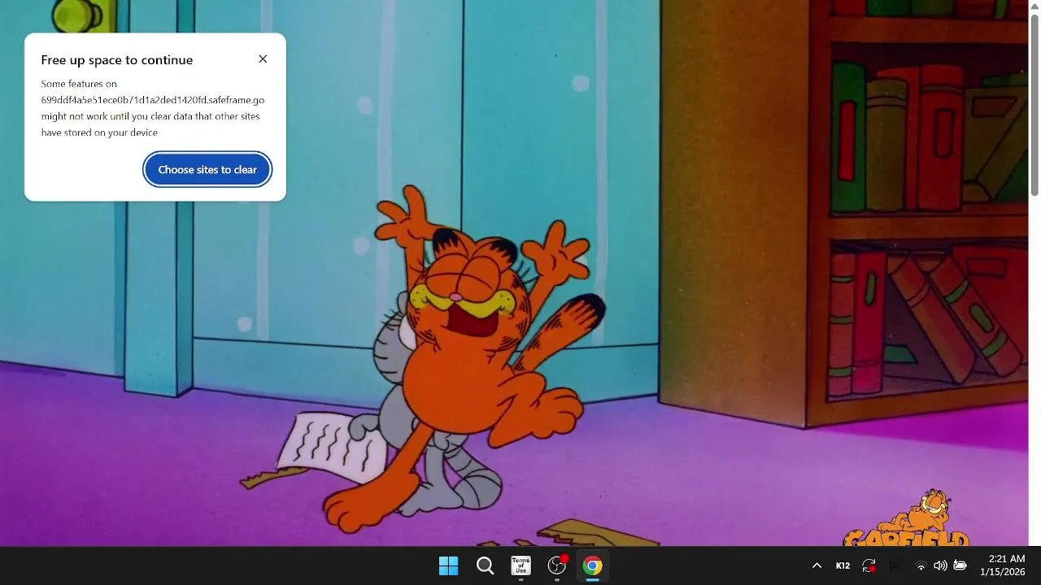Click the vertical page scrollbar thumb

pos(1034,104)
